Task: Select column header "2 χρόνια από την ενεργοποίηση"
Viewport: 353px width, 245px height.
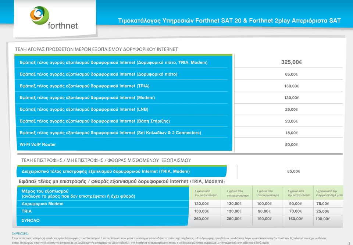Action: click(x=238, y=193)
